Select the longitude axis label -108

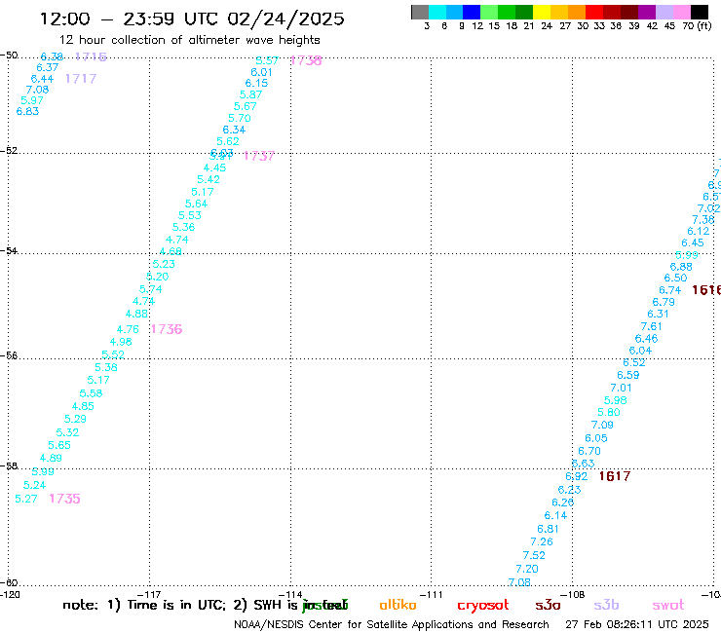coord(573,595)
